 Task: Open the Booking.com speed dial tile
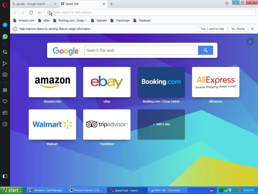click(161, 82)
